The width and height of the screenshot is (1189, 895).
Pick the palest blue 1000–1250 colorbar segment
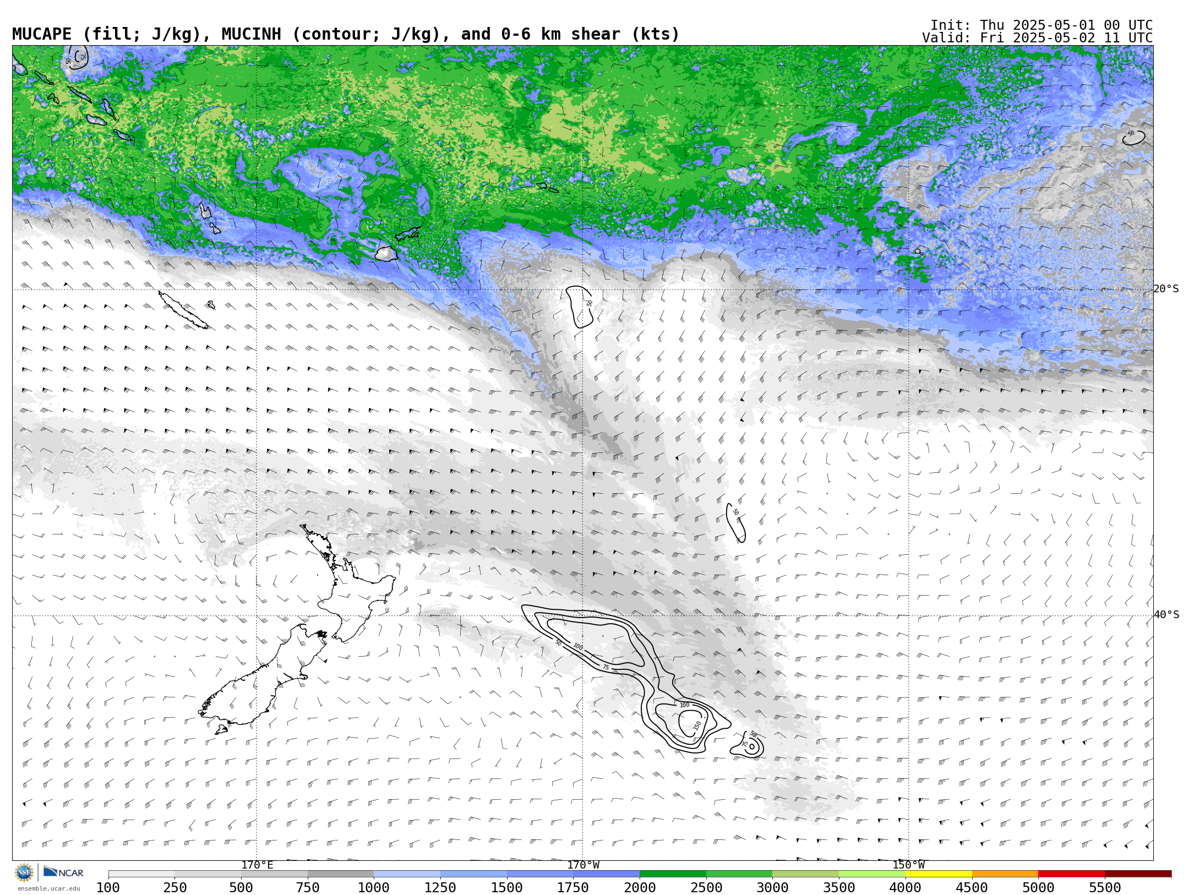tap(407, 874)
